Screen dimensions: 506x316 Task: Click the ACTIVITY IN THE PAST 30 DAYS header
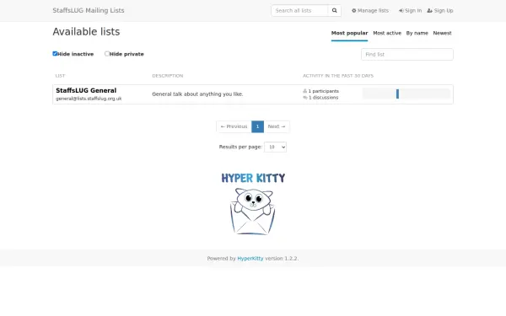[338, 76]
